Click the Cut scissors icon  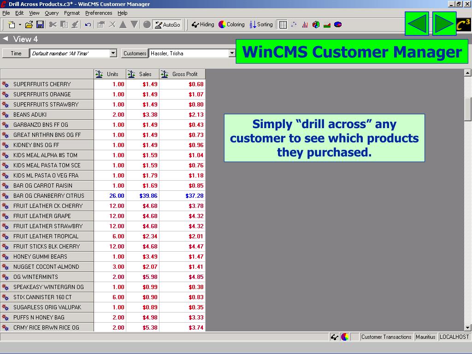(x=53, y=25)
